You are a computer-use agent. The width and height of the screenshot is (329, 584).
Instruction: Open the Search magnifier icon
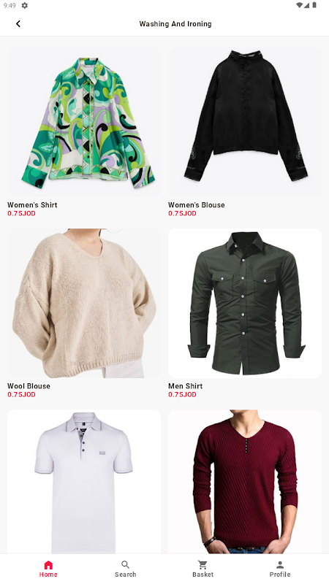[125, 564]
